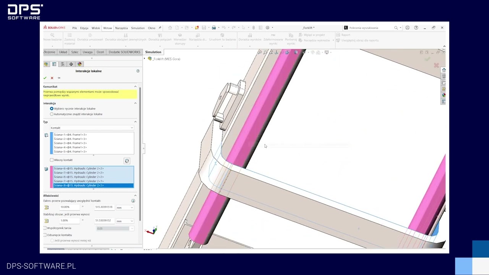Open Options gear icon in title bar
489x275 pixels.
(x=267, y=28)
